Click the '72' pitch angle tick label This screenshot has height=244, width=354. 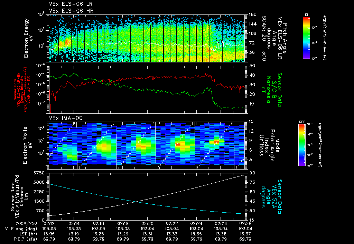pyautogui.click(x=252, y=43)
